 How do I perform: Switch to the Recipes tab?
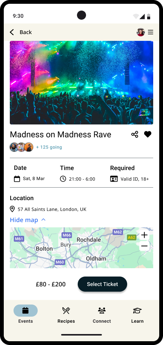click(x=66, y=314)
